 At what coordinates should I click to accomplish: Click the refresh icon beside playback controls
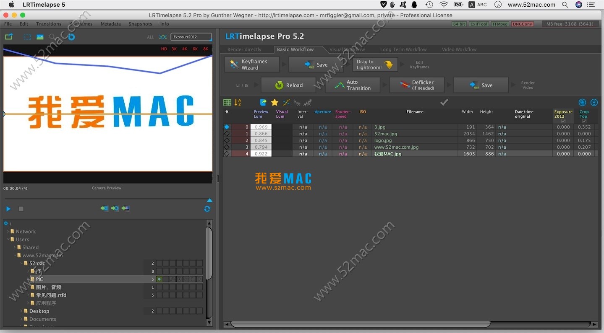[207, 209]
